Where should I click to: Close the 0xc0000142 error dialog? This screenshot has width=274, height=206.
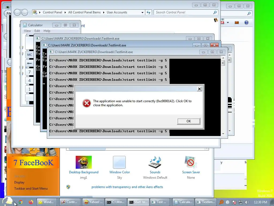click(x=199, y=89)
